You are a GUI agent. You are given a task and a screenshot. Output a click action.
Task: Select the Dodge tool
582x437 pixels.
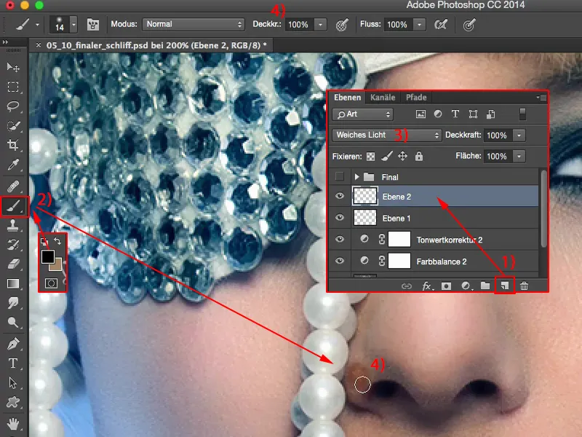click(x=13, y=322)
